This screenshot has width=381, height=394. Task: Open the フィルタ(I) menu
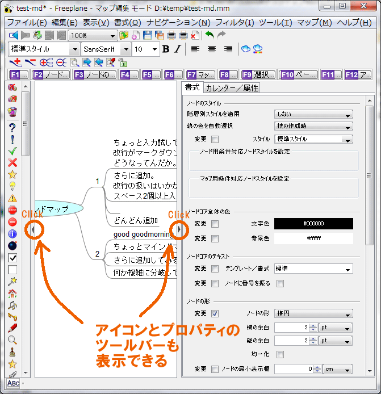coord(235,23)
